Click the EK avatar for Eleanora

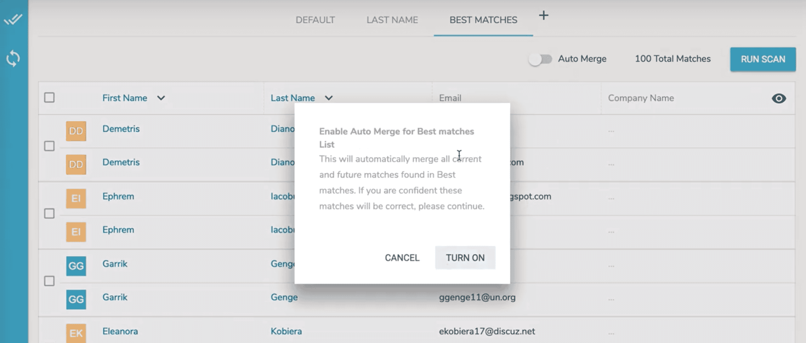pos(76,333)
